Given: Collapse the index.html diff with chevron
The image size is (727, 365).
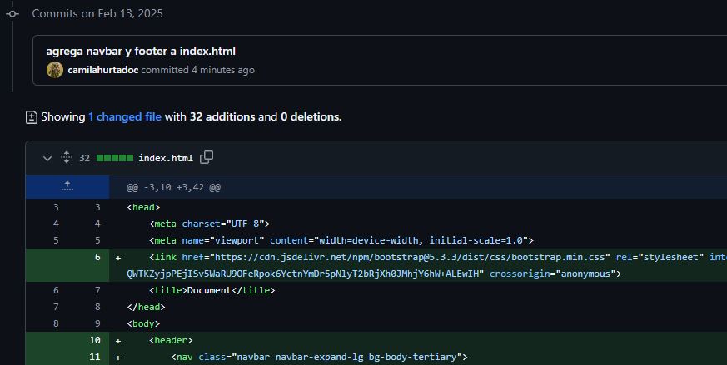Looking at the screenshot, I should (47, 159).
